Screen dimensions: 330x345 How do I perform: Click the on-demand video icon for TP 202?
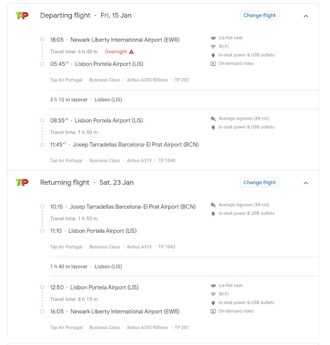click(213, 64)
